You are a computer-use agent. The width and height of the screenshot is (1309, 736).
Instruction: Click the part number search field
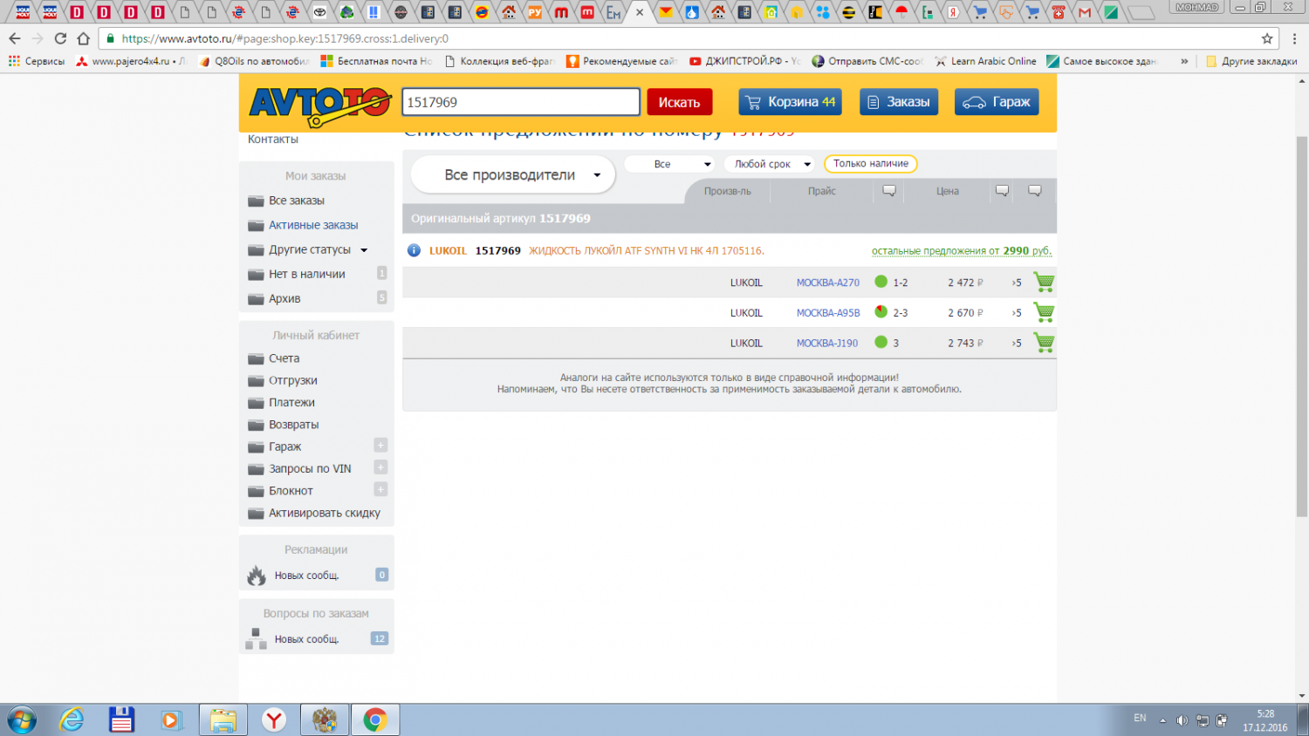[521, 102]
